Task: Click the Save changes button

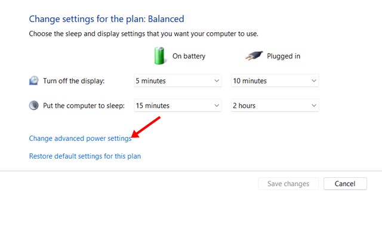Action: click(288, 184)
